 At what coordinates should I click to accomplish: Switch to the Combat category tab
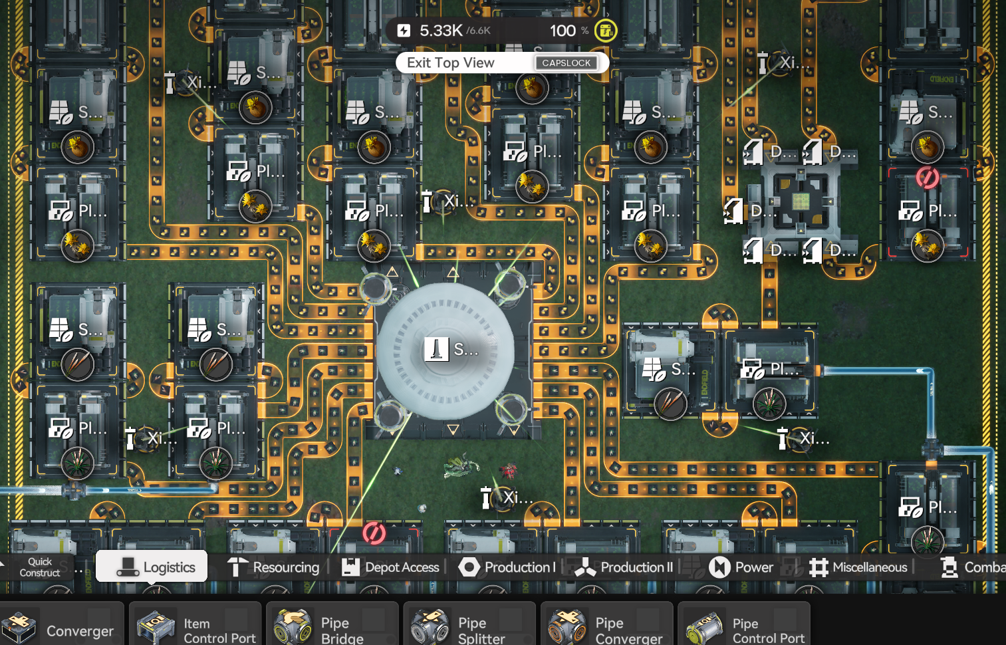click(x=972, y=567)
